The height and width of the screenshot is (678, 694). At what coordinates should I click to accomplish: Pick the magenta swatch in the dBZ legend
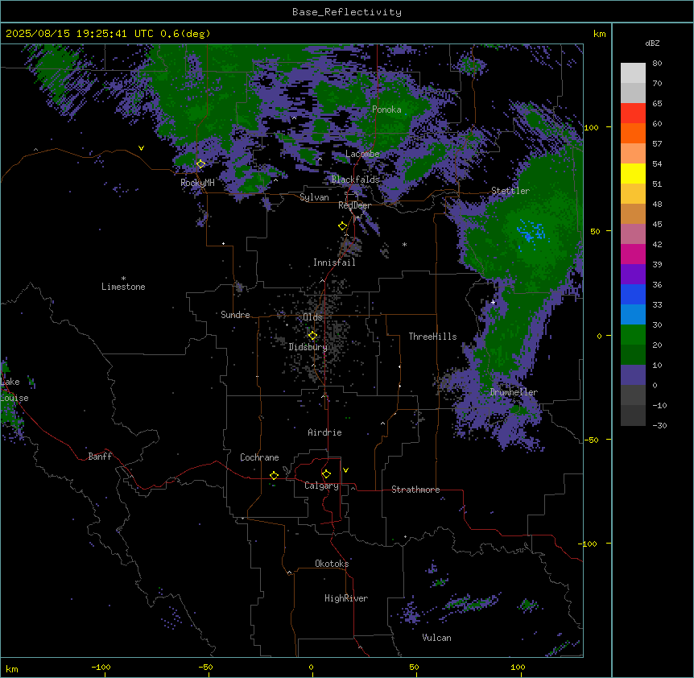tap(633, 254)
